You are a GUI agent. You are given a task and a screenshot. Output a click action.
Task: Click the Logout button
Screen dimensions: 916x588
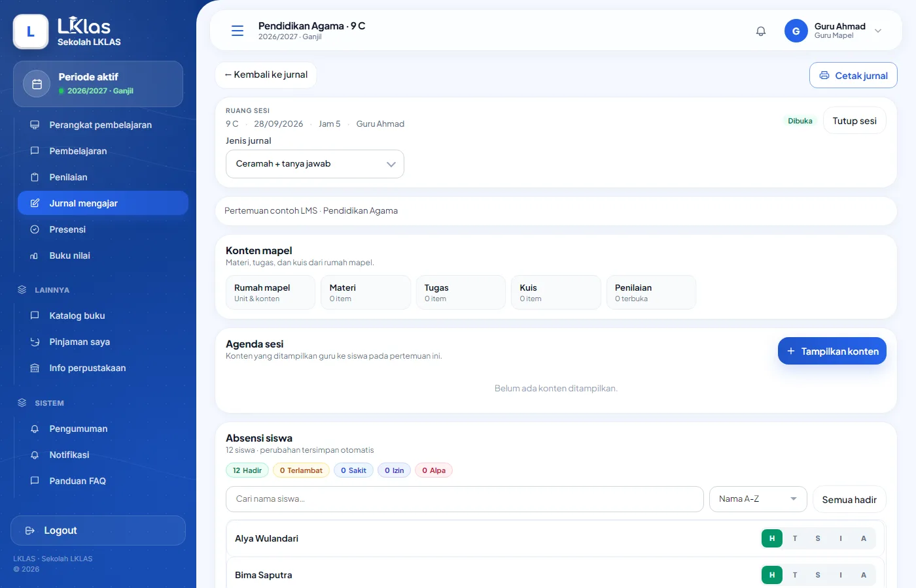pyautogui.click(x=98, y=531)
